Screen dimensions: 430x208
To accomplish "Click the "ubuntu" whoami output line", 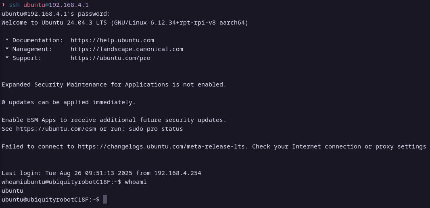I will tap(13, 191).
